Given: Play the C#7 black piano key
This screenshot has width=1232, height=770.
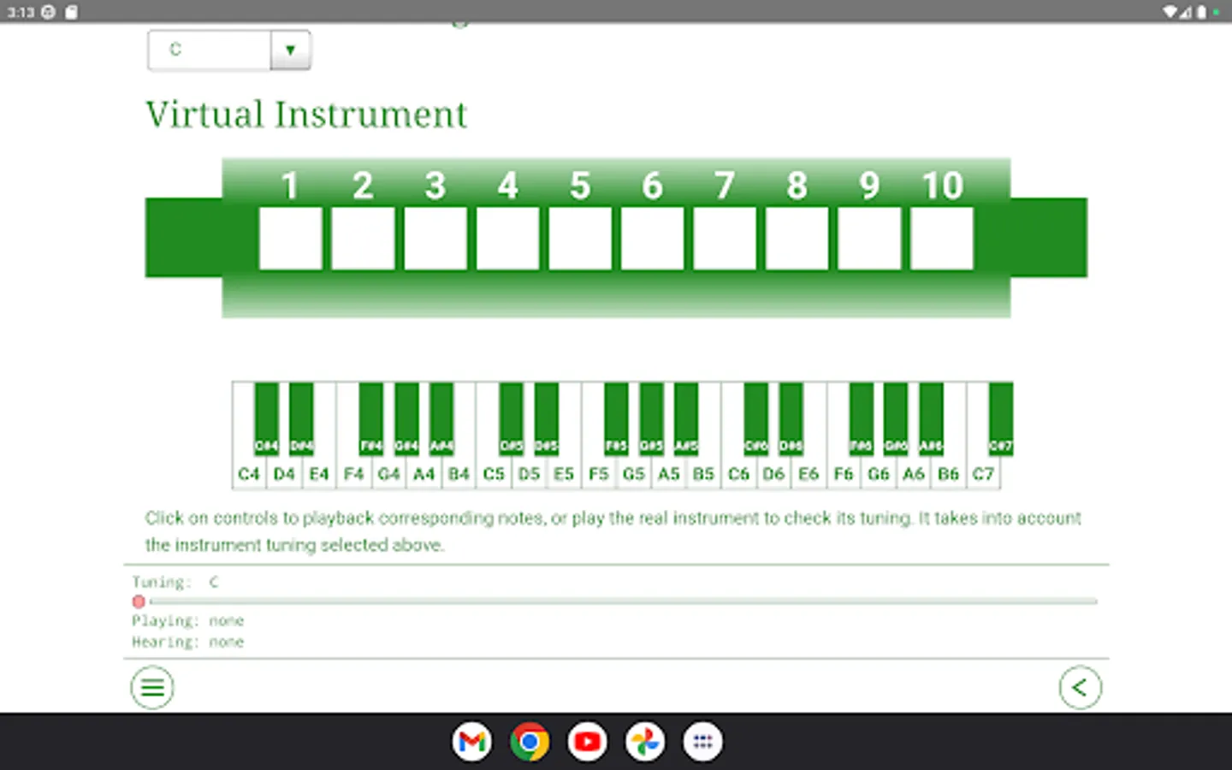Looking at the screenshot, I should click(x=1001, y=418).
